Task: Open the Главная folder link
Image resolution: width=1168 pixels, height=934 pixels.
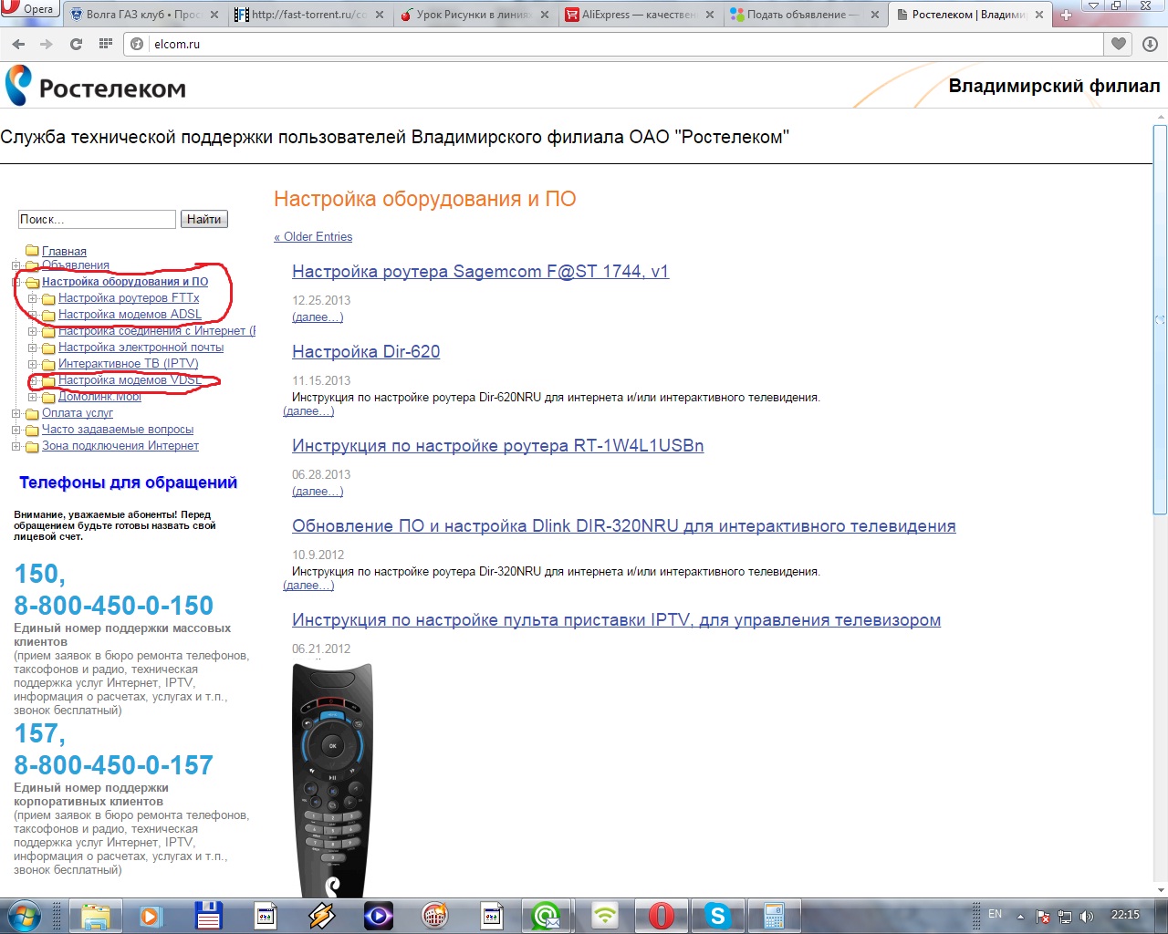Action: pyautogui.click(x=64, y=251)
